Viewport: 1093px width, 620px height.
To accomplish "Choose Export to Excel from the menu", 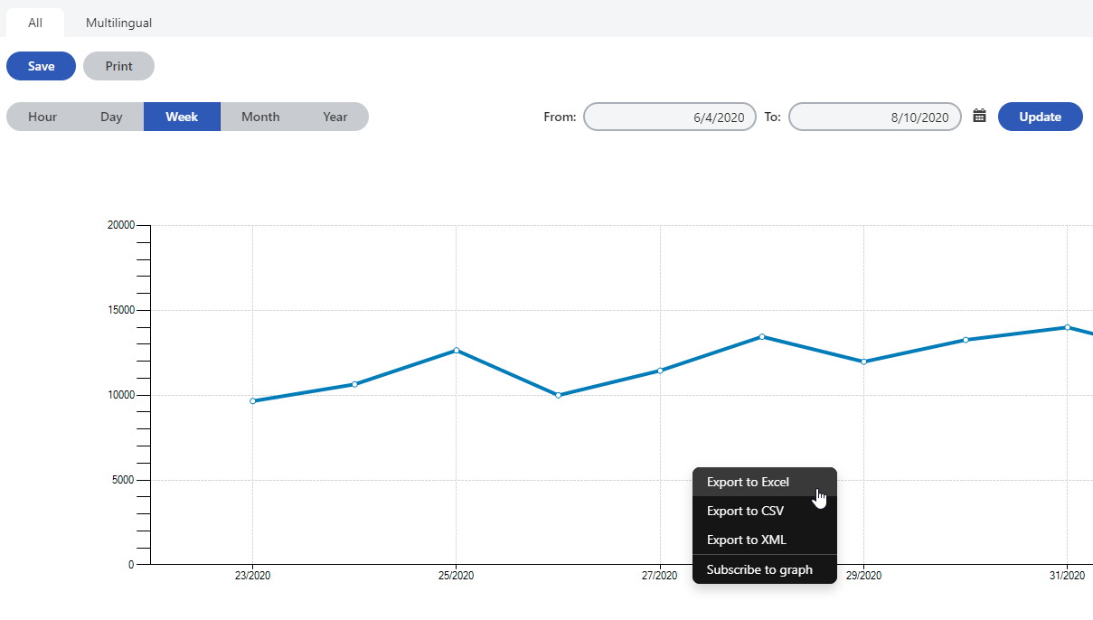I will (x=749, y=482).
